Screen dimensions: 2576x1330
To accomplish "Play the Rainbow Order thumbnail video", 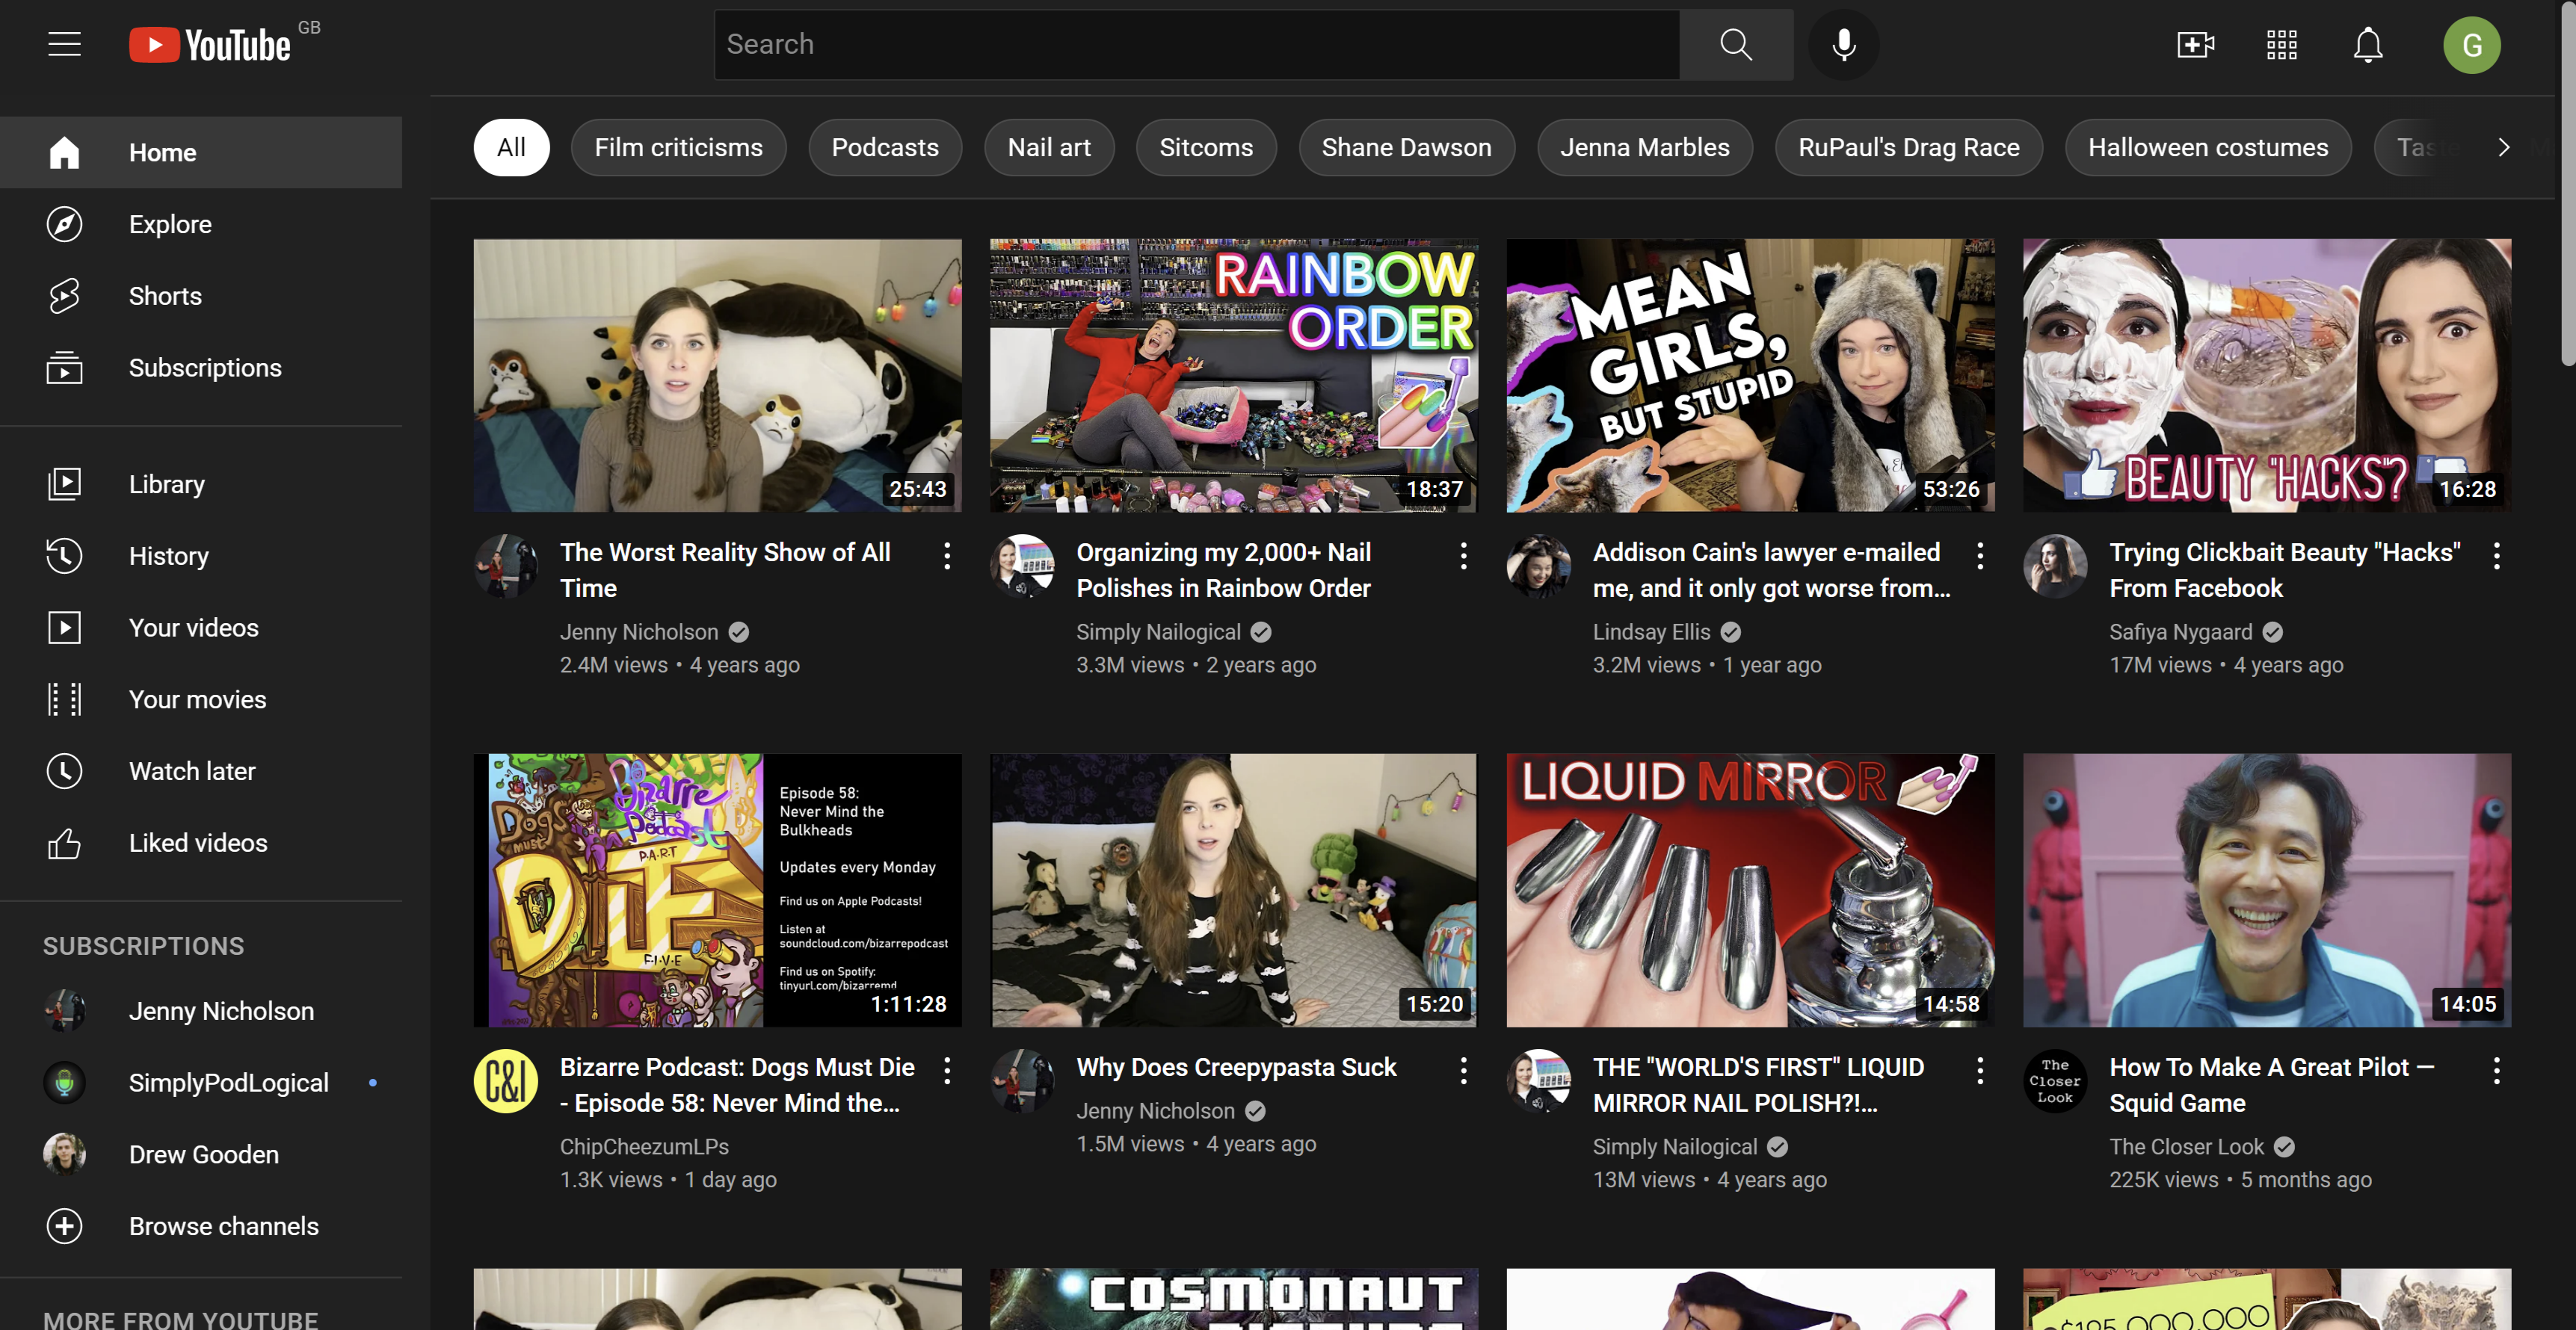I will (1234, 375).
